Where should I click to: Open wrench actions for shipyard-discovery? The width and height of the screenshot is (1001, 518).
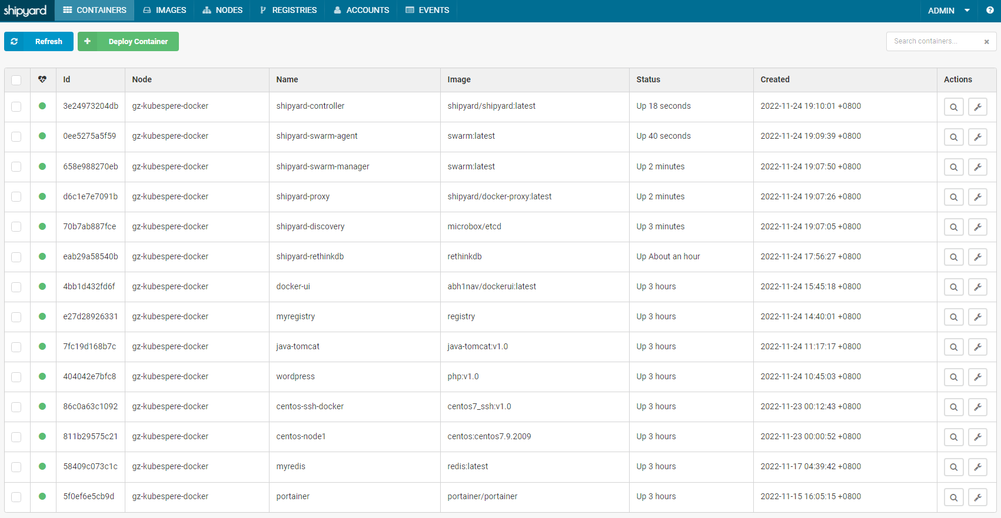[977, 227]
